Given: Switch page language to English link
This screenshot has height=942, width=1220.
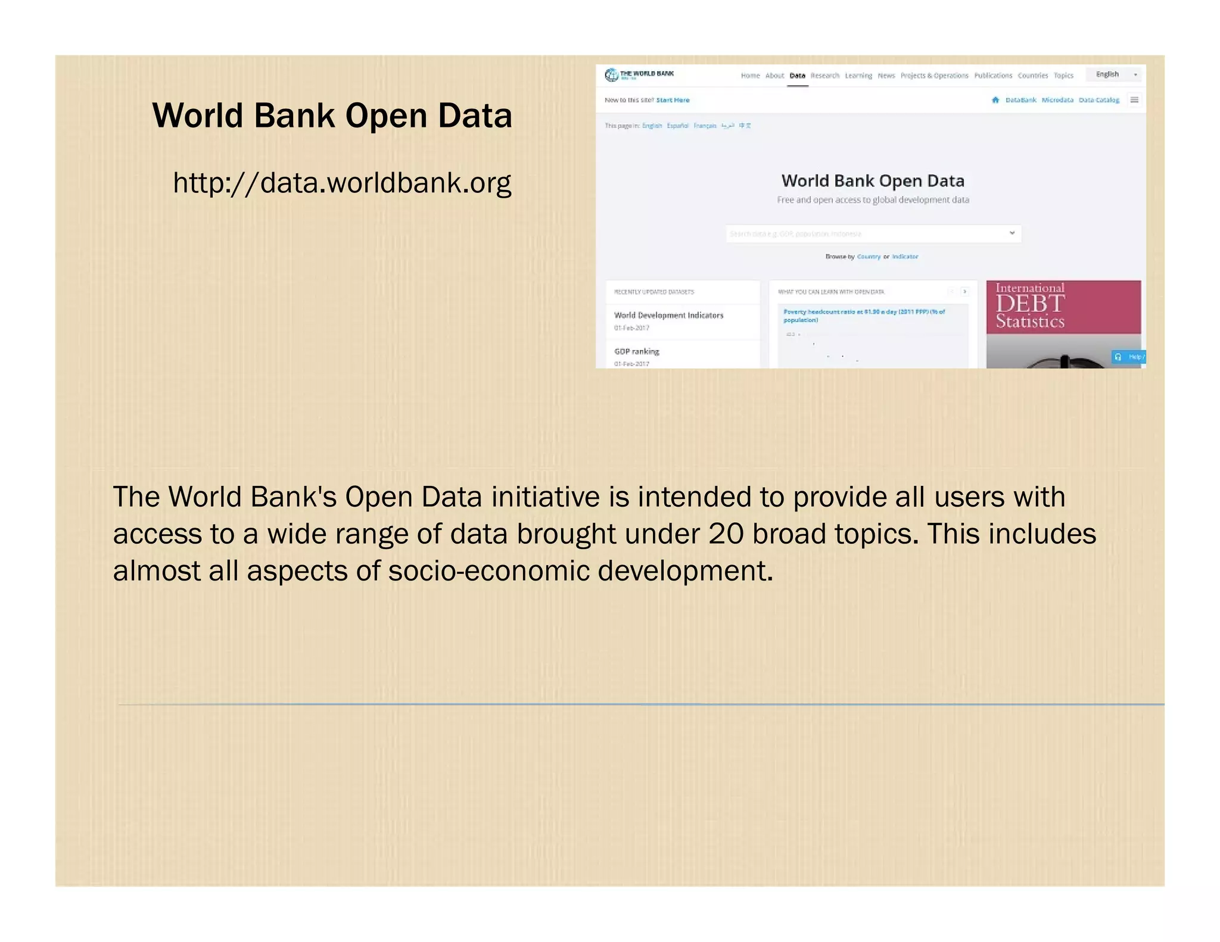Looking at the screenshot, I should 652,126.
